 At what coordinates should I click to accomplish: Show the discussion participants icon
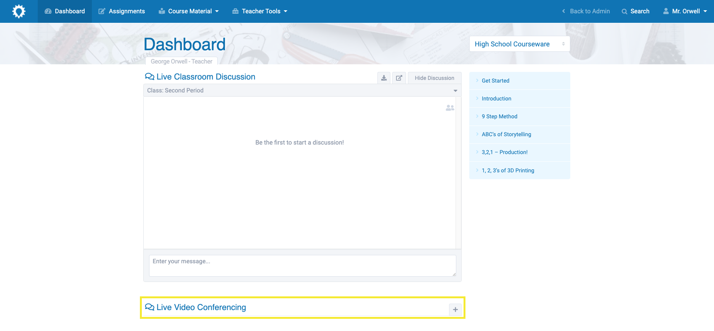(450, 108)
